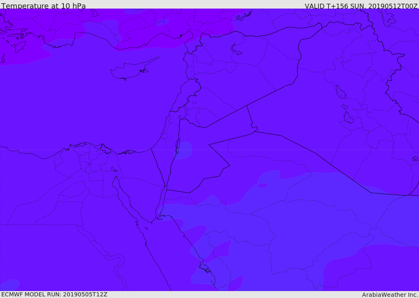Click the 'ArabiaWeather Inc' credit text
Image resolution: width=419 pixels, height=298 pixels.
point(390,295)
